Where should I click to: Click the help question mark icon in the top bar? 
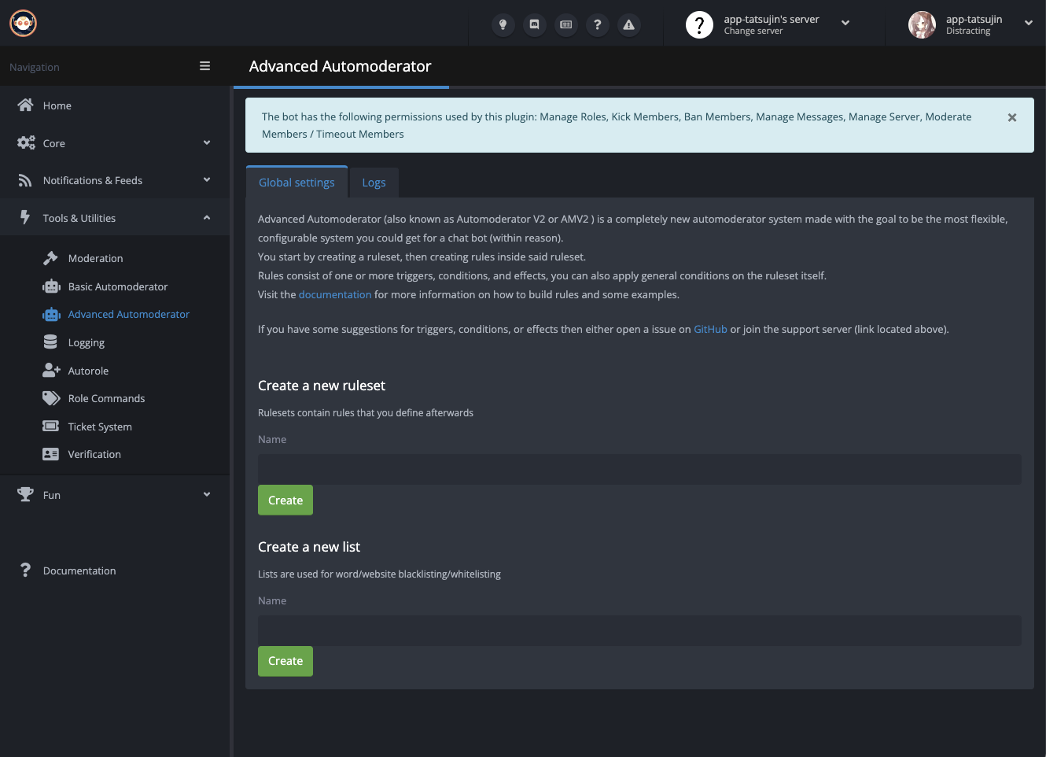[598, 24]
